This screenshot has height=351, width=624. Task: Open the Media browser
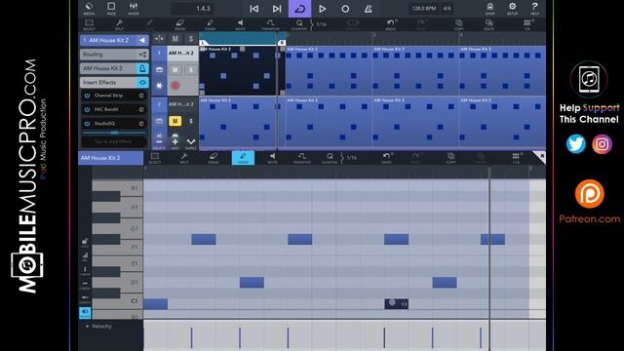(x=89, y=9)
